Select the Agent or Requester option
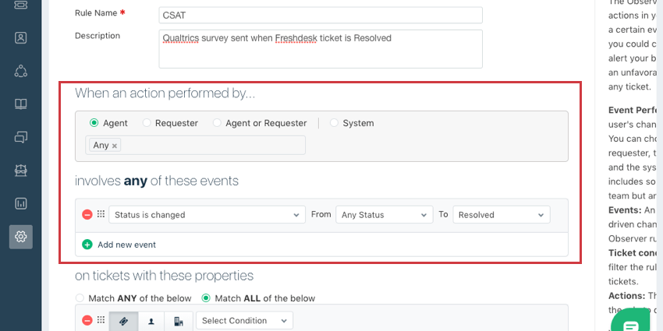The image size is (663, 331). (215, 123)
